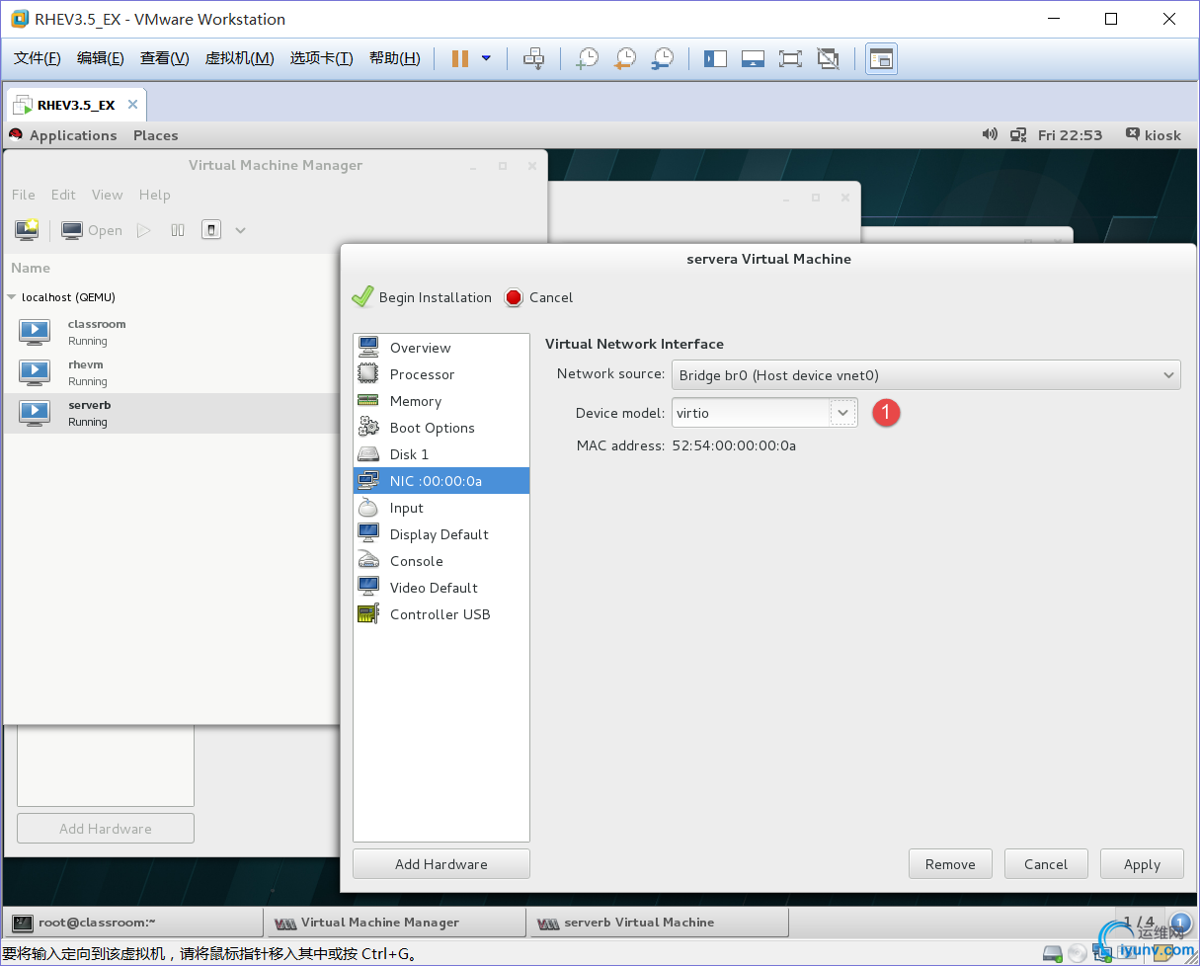The height and width of the screenshot is (966, 1200).
Task: Open 编辑(E) menu
Action: pyautogui.click(x=101, y=58)
